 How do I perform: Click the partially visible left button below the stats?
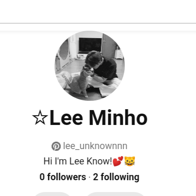[52, 194]
